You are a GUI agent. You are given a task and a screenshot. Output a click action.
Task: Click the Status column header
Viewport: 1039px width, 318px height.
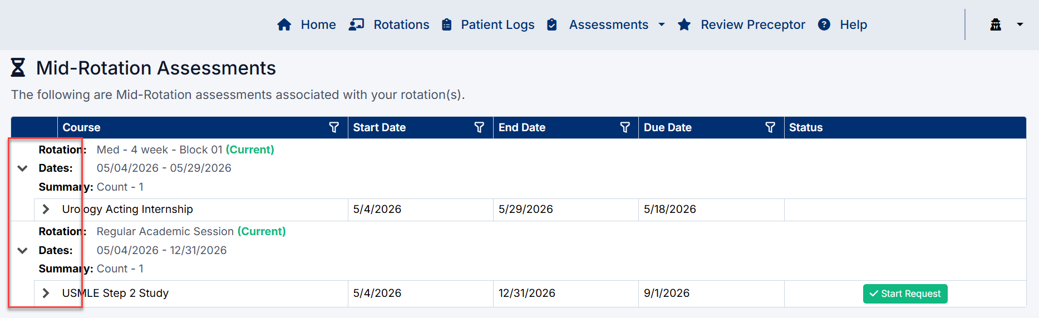click(805, 127)
